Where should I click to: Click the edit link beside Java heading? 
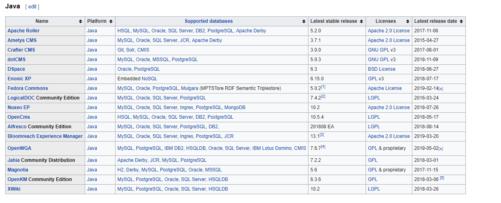click(32, 7)
